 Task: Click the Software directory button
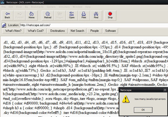[110, 31]
